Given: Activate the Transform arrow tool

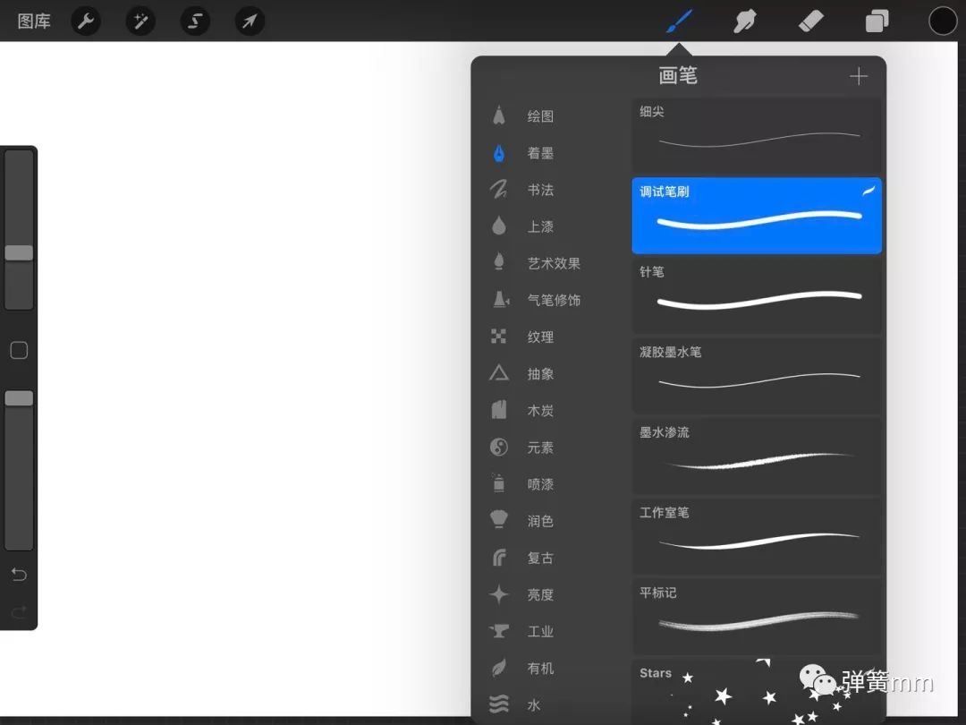Looking at the screenshot, I should pyautogui.click(x=250, y=21).
